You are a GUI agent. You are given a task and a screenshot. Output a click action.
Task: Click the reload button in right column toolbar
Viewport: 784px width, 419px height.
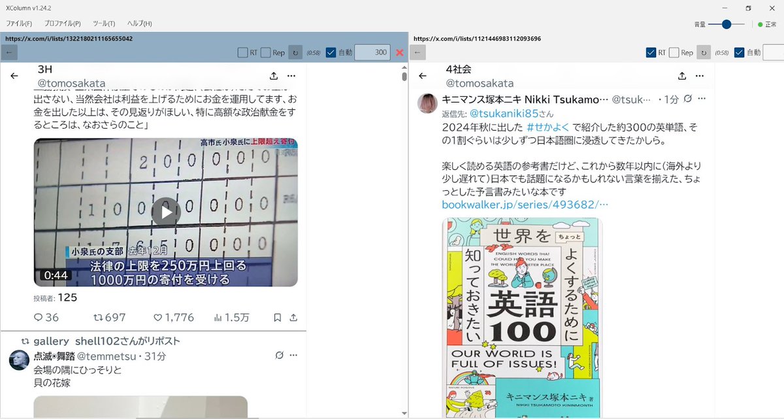[704, 52]
